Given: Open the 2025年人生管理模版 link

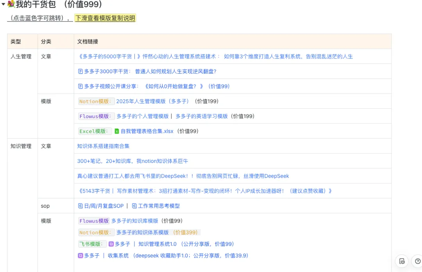Looking at the screenshot, I should click(153, 101).
